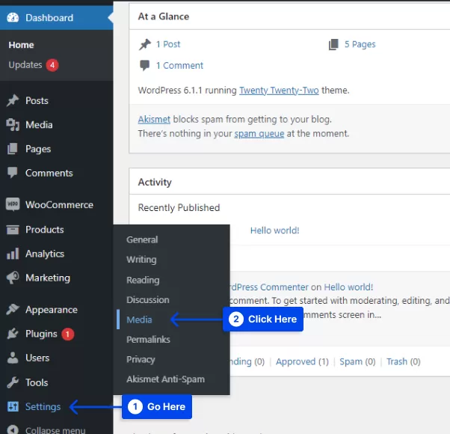This screenshot has width=450, height=434.
Task: Click the Marketing megaphone icon
Action: pyautogui.click(x=13, y=278)
